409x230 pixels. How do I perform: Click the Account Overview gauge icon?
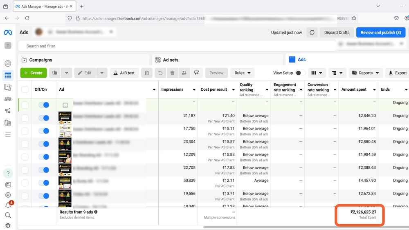coord(8,63)
